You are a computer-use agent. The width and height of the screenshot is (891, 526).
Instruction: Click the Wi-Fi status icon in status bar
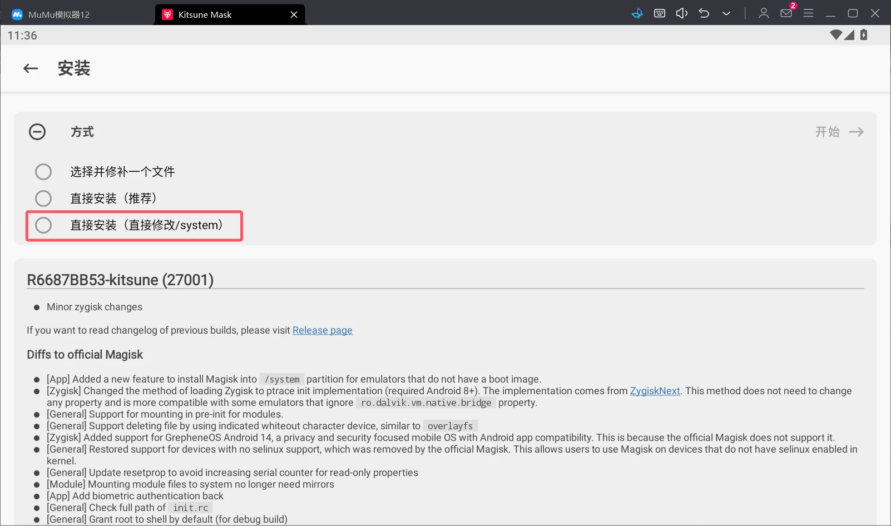coord(835,35)
